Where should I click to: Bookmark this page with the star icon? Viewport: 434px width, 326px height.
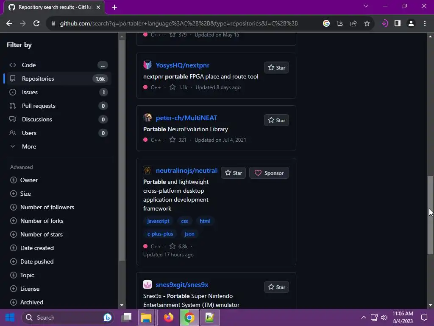coord(367,24)
